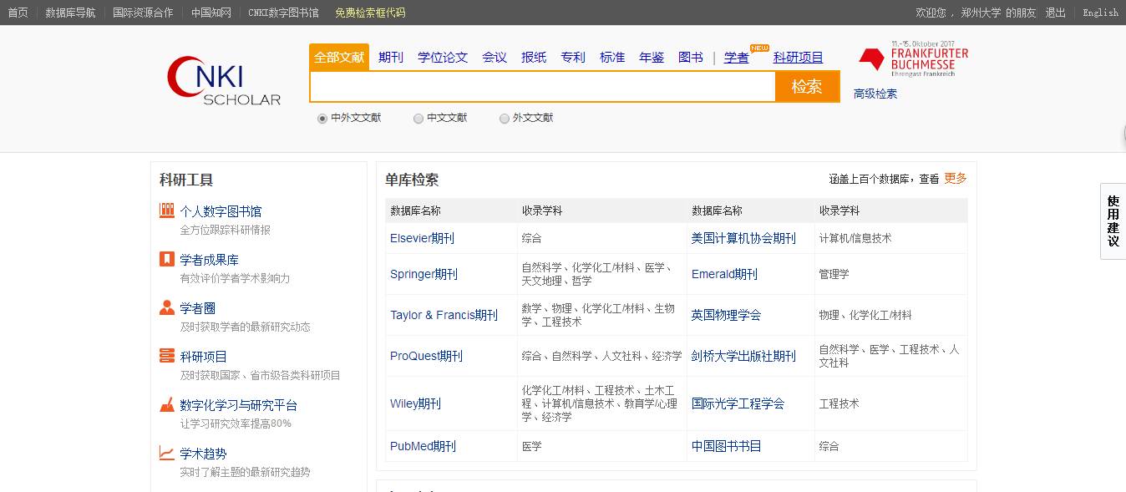Open the 数字化学习与研究平台 sidebar link

238,405
